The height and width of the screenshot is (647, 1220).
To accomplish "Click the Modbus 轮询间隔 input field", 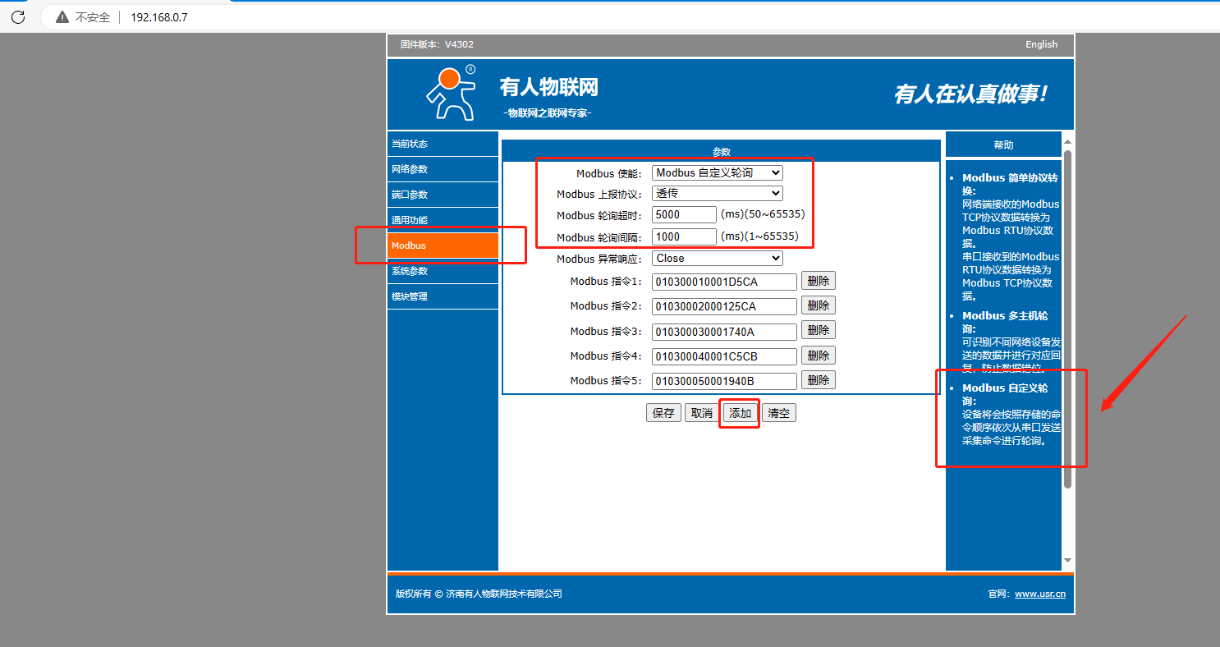I will (685, 236).
